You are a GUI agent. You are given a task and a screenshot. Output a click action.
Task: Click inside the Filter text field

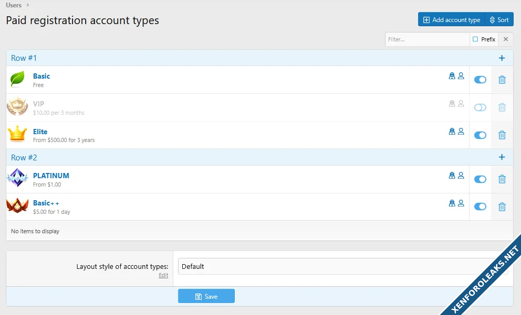pyautogui.click(x=427, y=39)
